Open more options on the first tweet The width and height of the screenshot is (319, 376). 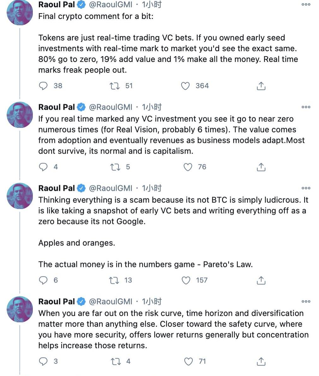click(x=306, y=5)
